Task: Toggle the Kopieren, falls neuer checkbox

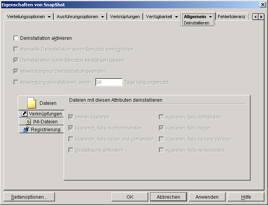Action: pyautogui.click(x=161, y=128)
